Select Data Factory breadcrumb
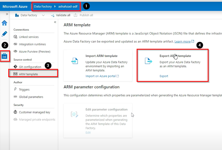This screenshot has width=222, height=150. 43,7
